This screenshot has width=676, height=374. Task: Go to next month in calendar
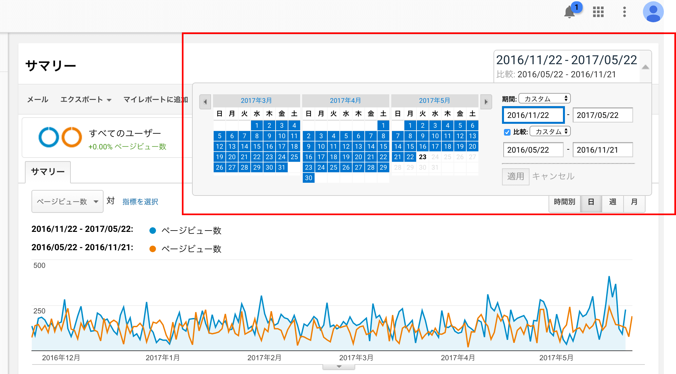coord(486,102)
